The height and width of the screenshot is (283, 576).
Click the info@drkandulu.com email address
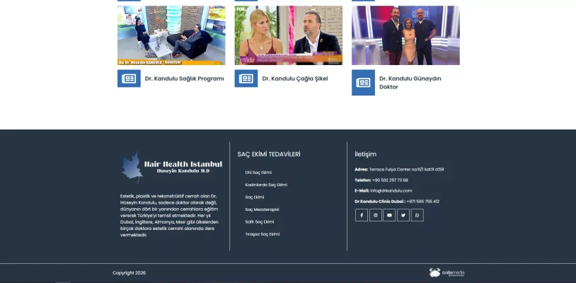(x=391, y=190)
